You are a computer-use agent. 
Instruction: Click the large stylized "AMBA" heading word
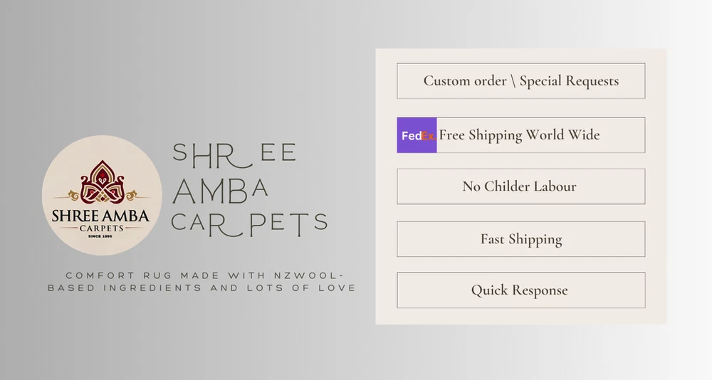tap(221, 188)
